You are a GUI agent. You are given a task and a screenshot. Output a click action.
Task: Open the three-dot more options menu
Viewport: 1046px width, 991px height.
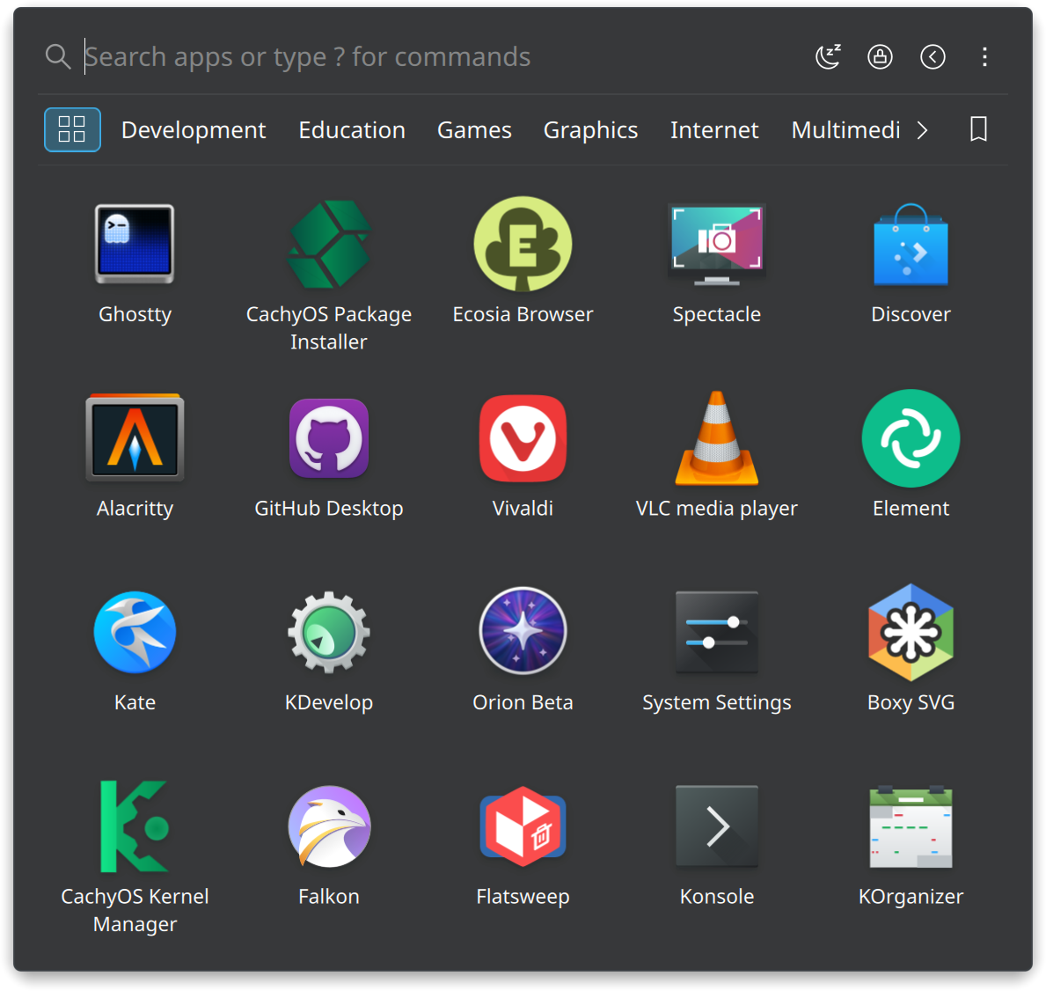(x=984, y=56)
